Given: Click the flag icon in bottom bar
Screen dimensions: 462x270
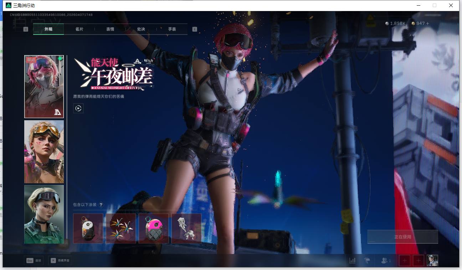Looking at the screenshot, I should pyautogui.click(x=367, y=261).
